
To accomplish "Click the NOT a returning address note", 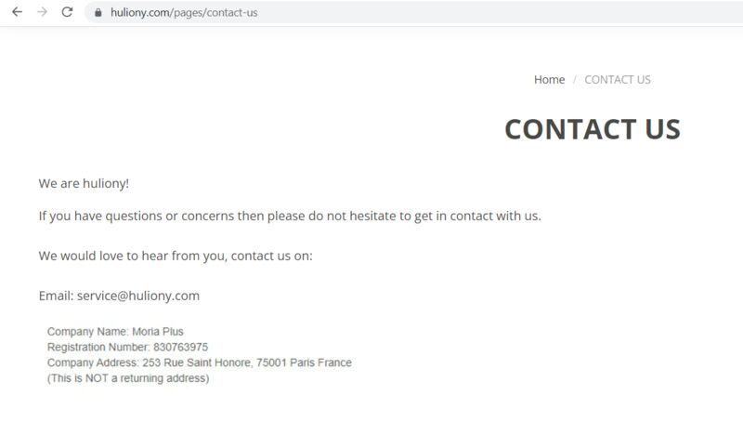I will (x=128, y=378).
